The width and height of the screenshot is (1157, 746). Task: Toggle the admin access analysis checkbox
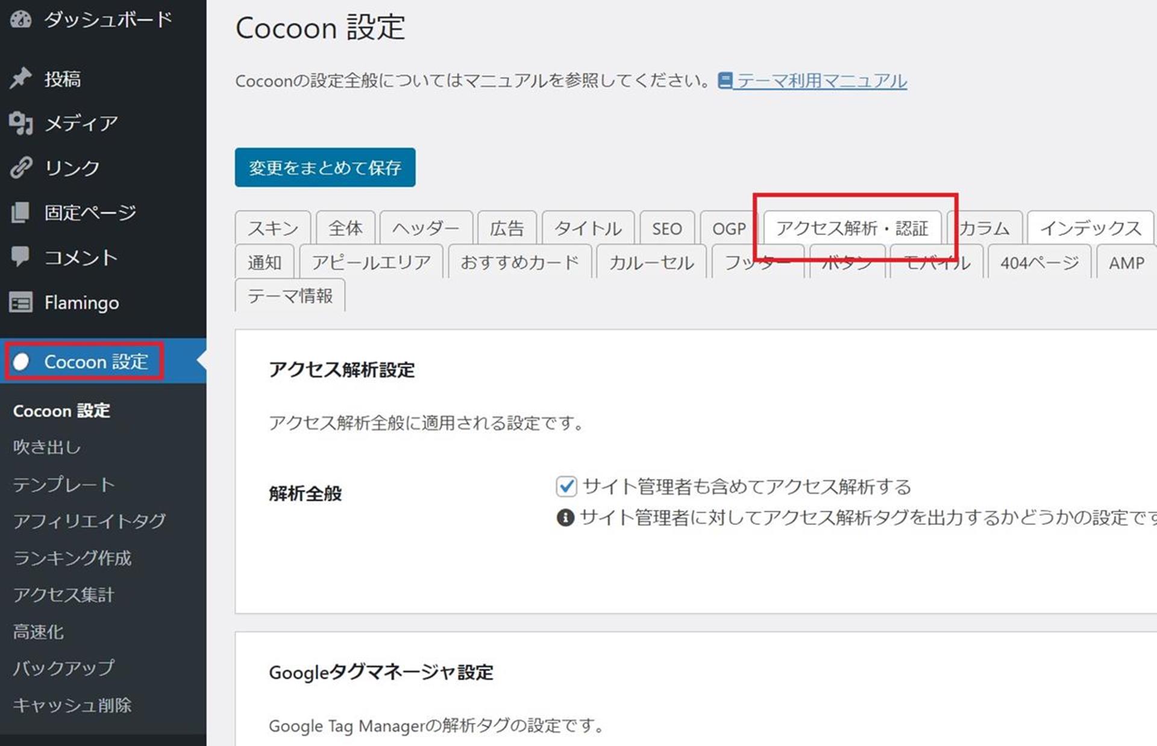[x=566, y=486]
